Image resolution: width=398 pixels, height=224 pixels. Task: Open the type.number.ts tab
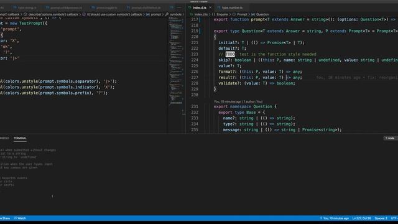(232, 7)
